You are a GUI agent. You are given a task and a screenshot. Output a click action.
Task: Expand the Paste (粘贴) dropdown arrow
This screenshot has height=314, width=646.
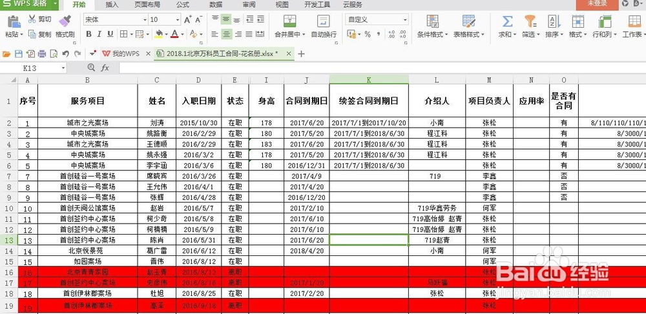coord(21,35)
